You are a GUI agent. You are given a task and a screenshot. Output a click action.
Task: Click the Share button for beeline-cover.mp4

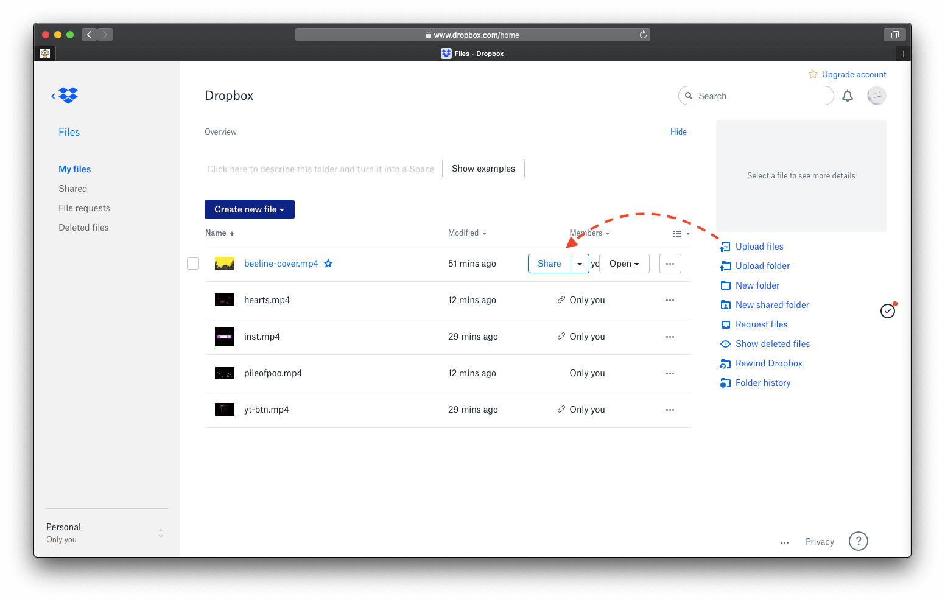(x=549, y=264)
